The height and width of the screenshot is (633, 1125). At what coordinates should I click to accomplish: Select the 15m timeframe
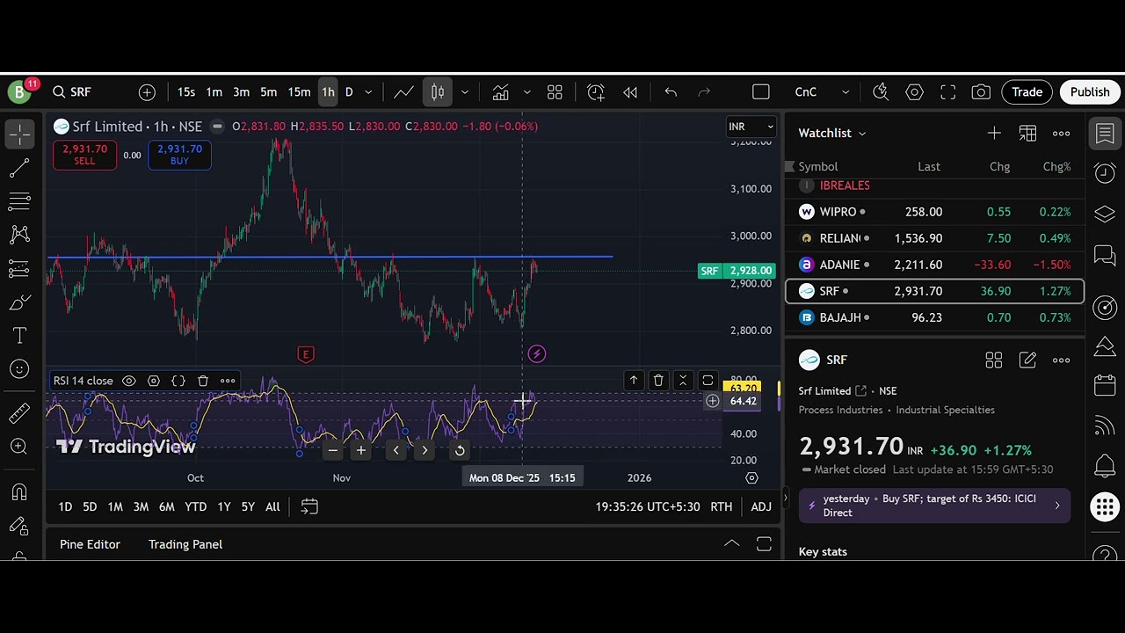point(299,91)
